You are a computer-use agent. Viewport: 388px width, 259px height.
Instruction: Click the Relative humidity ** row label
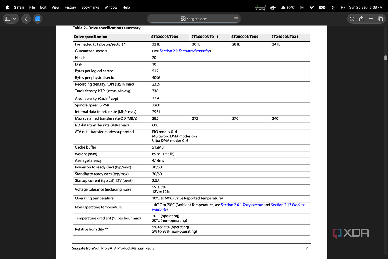pyautogui.click(x=91, y=229)
